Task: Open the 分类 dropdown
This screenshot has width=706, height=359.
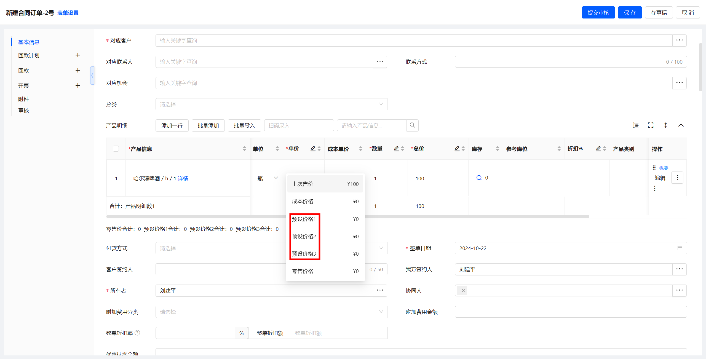Action: coord(271,104)
